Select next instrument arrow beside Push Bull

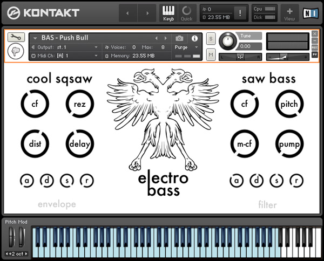click(x=166, y=38)
